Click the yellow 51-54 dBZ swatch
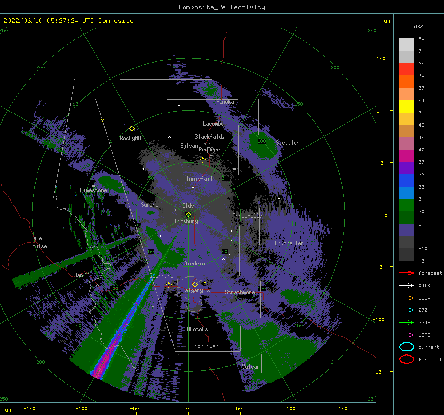The height and width of the screenshot is (415, 444). pyautogui.click(x=407, y=107)
